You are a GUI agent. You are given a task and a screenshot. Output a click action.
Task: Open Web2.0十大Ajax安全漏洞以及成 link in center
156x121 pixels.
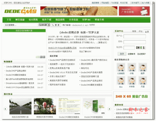(x=62, y=48)
